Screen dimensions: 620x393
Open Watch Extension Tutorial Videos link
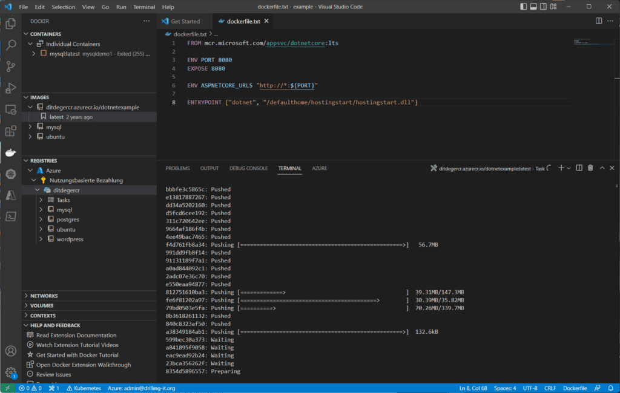tap(77, 345)
